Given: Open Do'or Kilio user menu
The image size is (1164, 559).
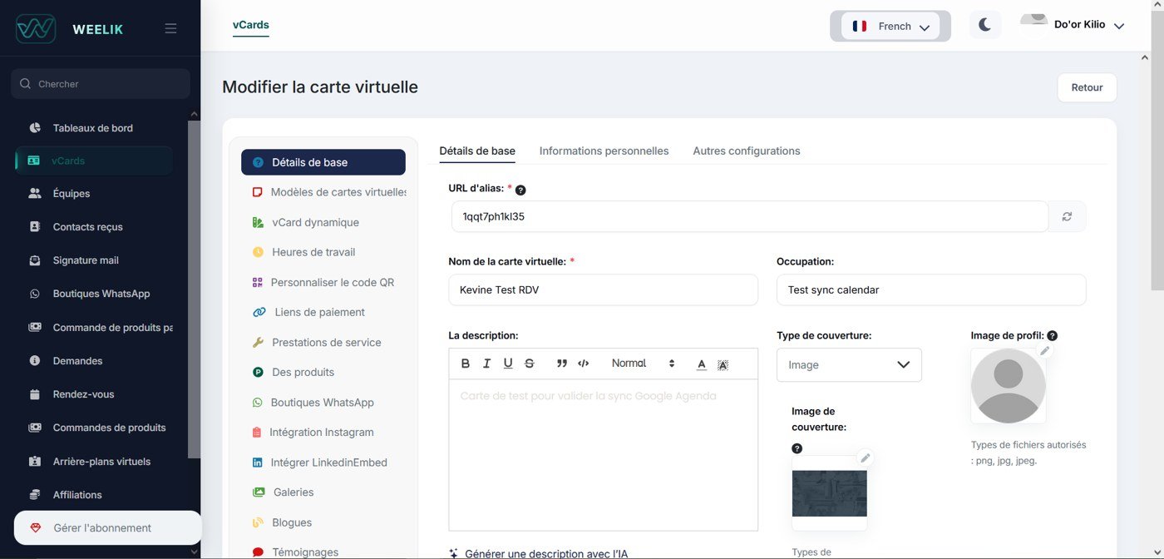Looking at the screenshot, I should (x=1073, y=25).
